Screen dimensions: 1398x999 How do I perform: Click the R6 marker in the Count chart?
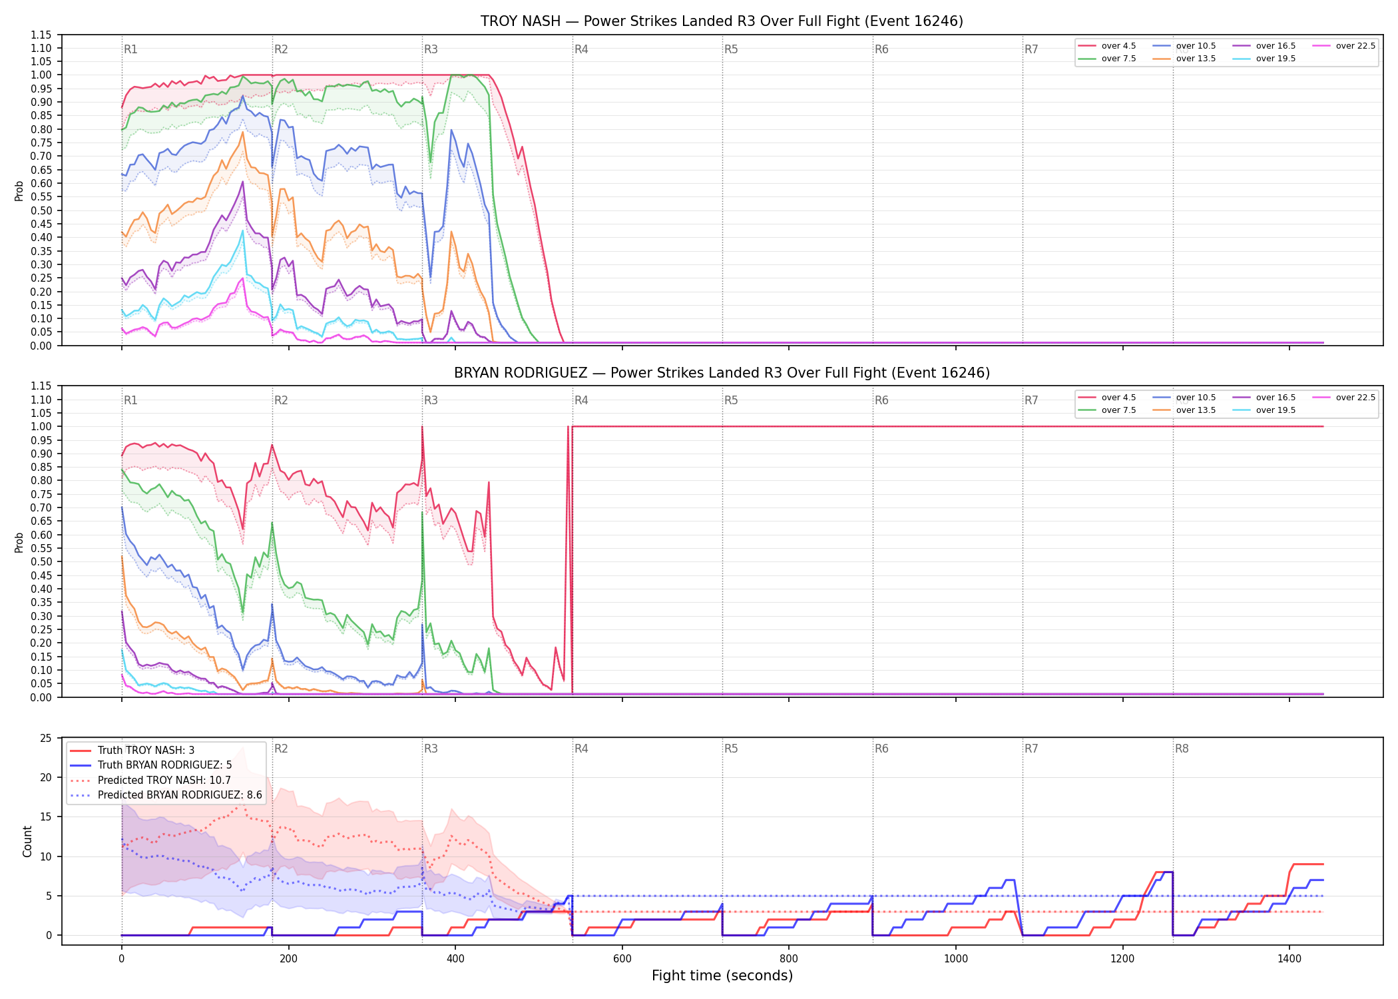(881, 749)
